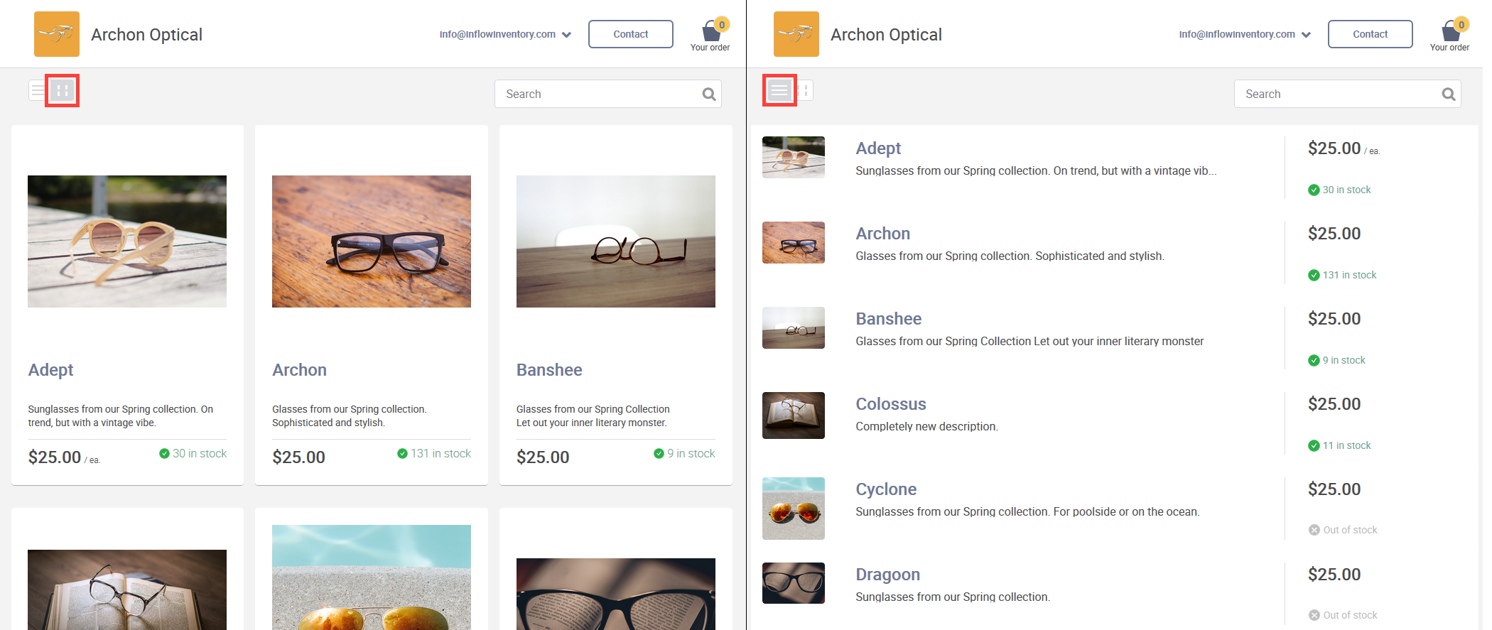Click '11 in stock' in Colossus list row
This screenshot has height=630, width=1492.
(x=1340, y=445)
